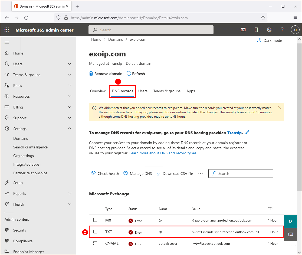
Task: Switch to the Overview tab
Action: coord(98,91)
